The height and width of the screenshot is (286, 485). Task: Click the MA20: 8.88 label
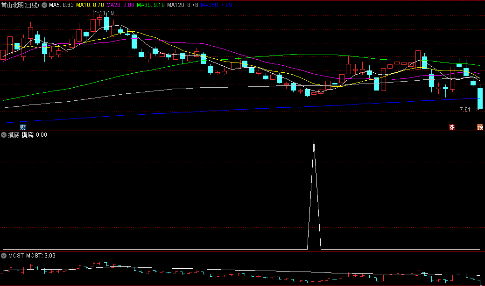click(x=120, y=5)
